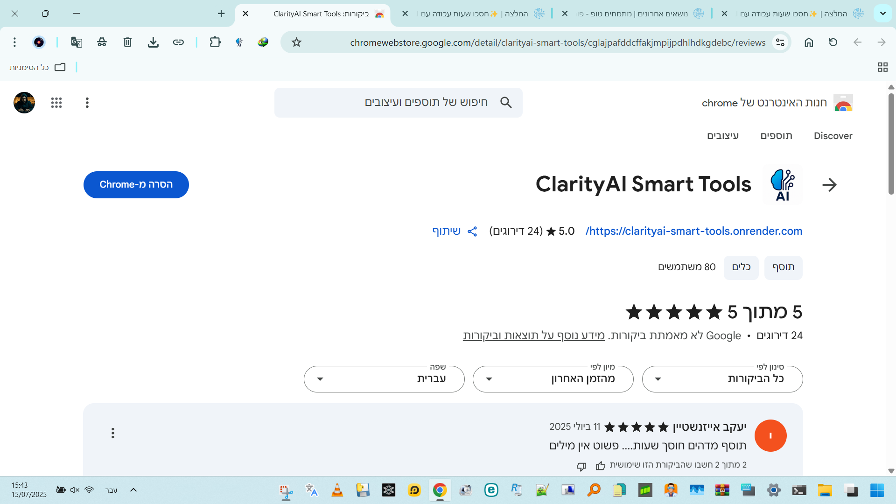Viewport: 896px width, 504px height.
Task: Go to the Discover tab
Action: click(x=833, y=136)
